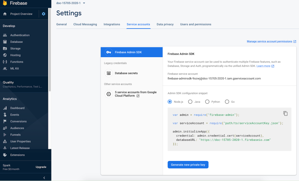Select the Java radio button
The height and width of the screenshot is (181, 299).
(x=190, y=101)
